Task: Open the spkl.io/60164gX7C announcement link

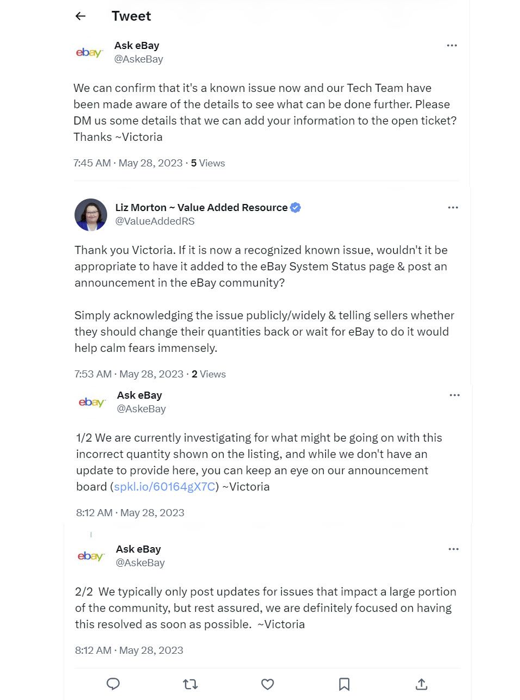Action: point(165,486)
